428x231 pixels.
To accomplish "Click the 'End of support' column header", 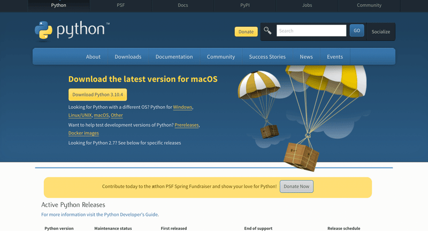I will pyautogui.click(x=258, y=228).
